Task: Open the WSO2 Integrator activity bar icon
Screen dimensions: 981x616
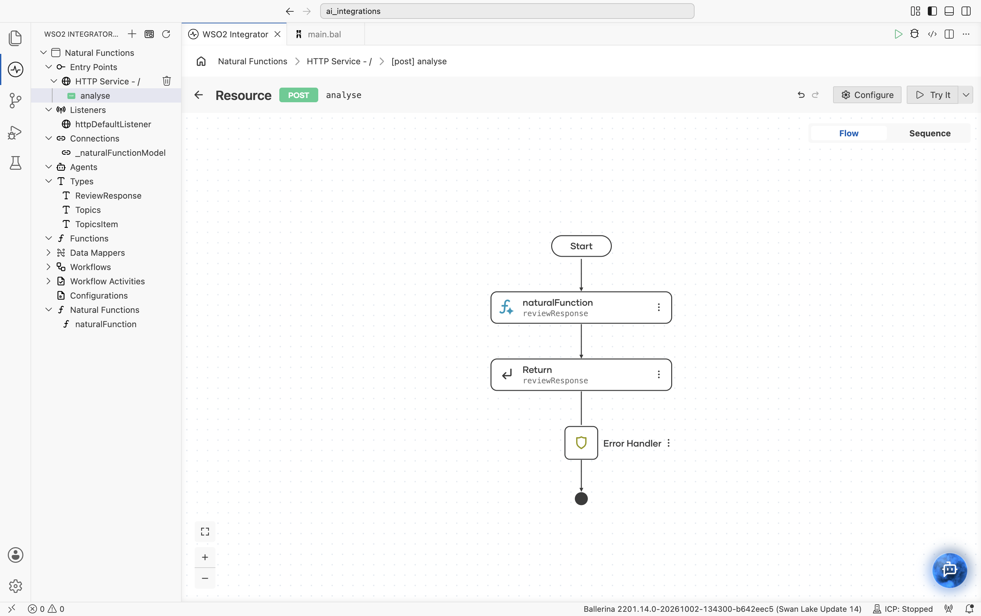Action: (x=15, y=69)
